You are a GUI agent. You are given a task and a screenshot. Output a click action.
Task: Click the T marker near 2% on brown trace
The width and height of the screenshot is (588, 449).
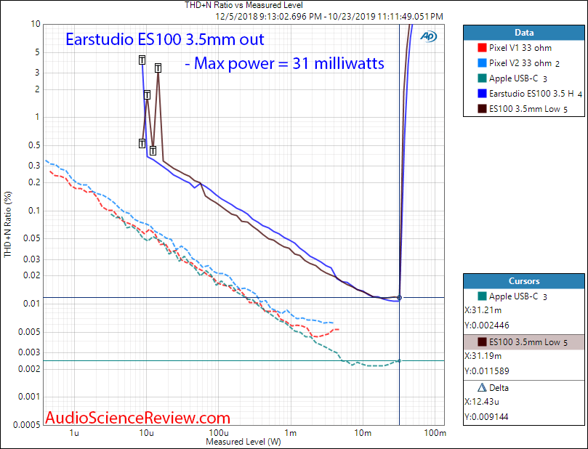pos(148,95)
